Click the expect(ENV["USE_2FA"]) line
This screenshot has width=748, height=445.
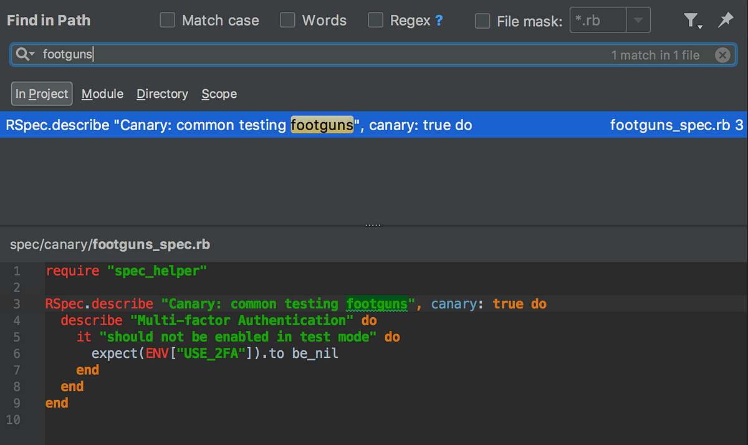tap(215, 353)
